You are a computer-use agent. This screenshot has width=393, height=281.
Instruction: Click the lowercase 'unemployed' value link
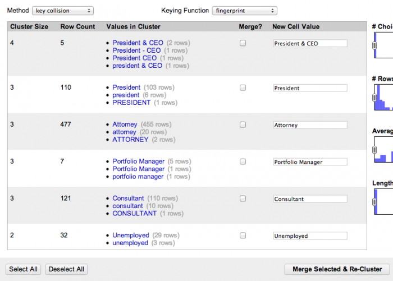tap(130, 243)
